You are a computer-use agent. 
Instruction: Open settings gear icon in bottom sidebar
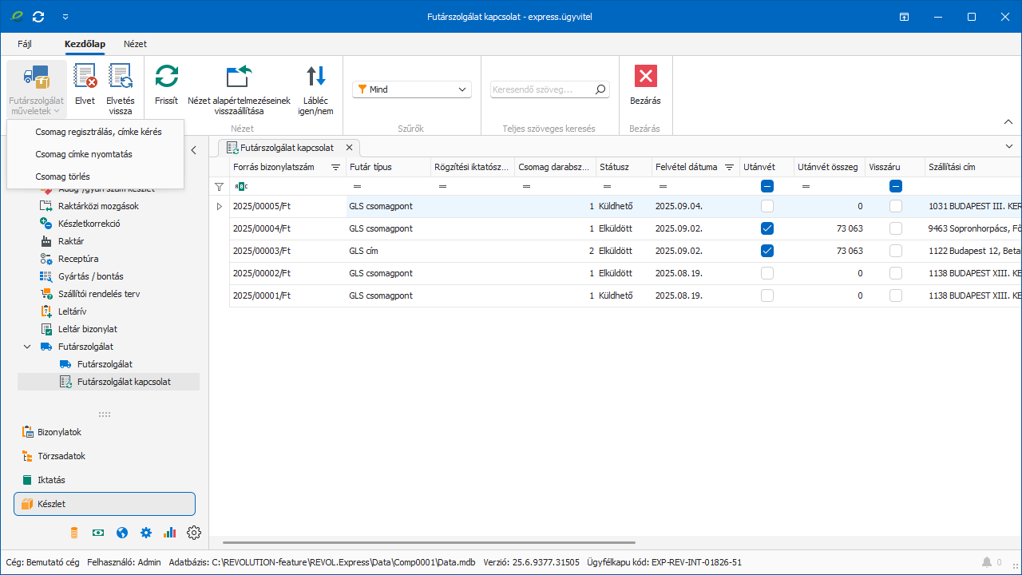click(194, 533)
